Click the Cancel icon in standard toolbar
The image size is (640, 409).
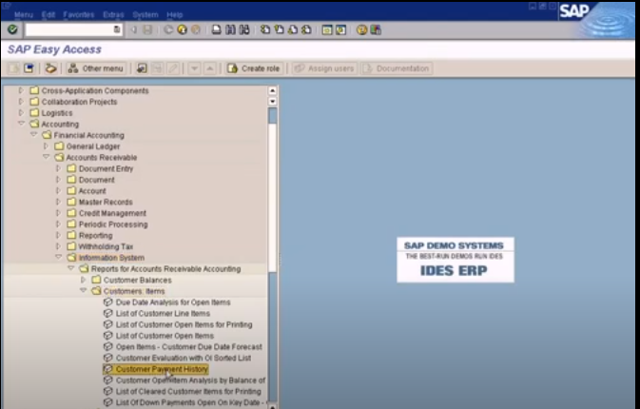196,29
